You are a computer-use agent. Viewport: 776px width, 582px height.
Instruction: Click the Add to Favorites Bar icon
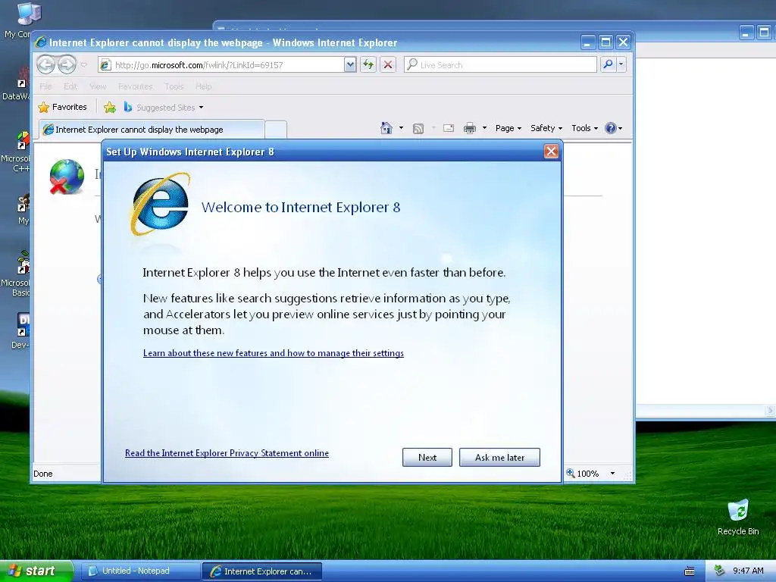pos(110,107)
